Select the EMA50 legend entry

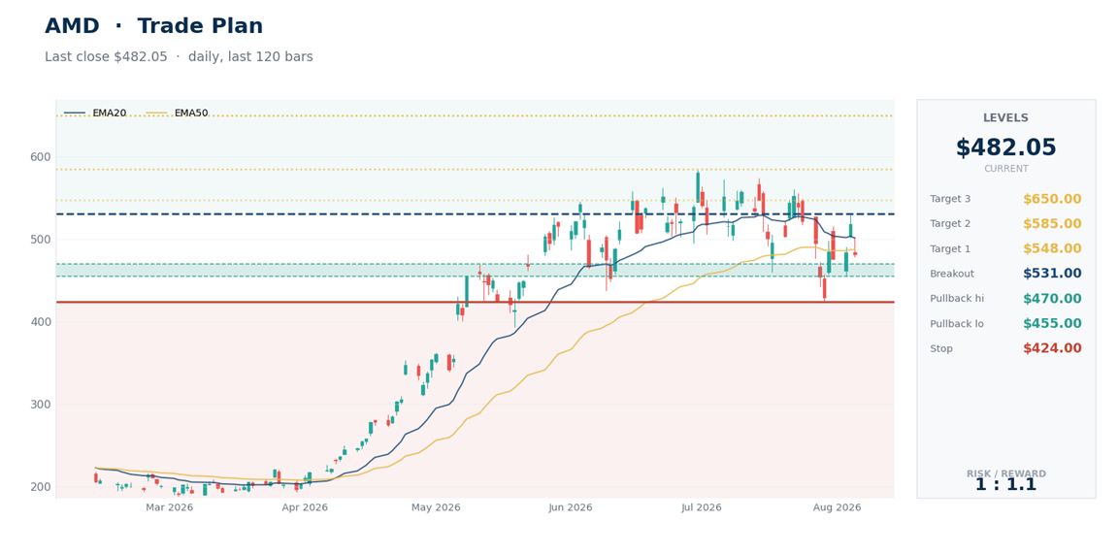[177, 113]
